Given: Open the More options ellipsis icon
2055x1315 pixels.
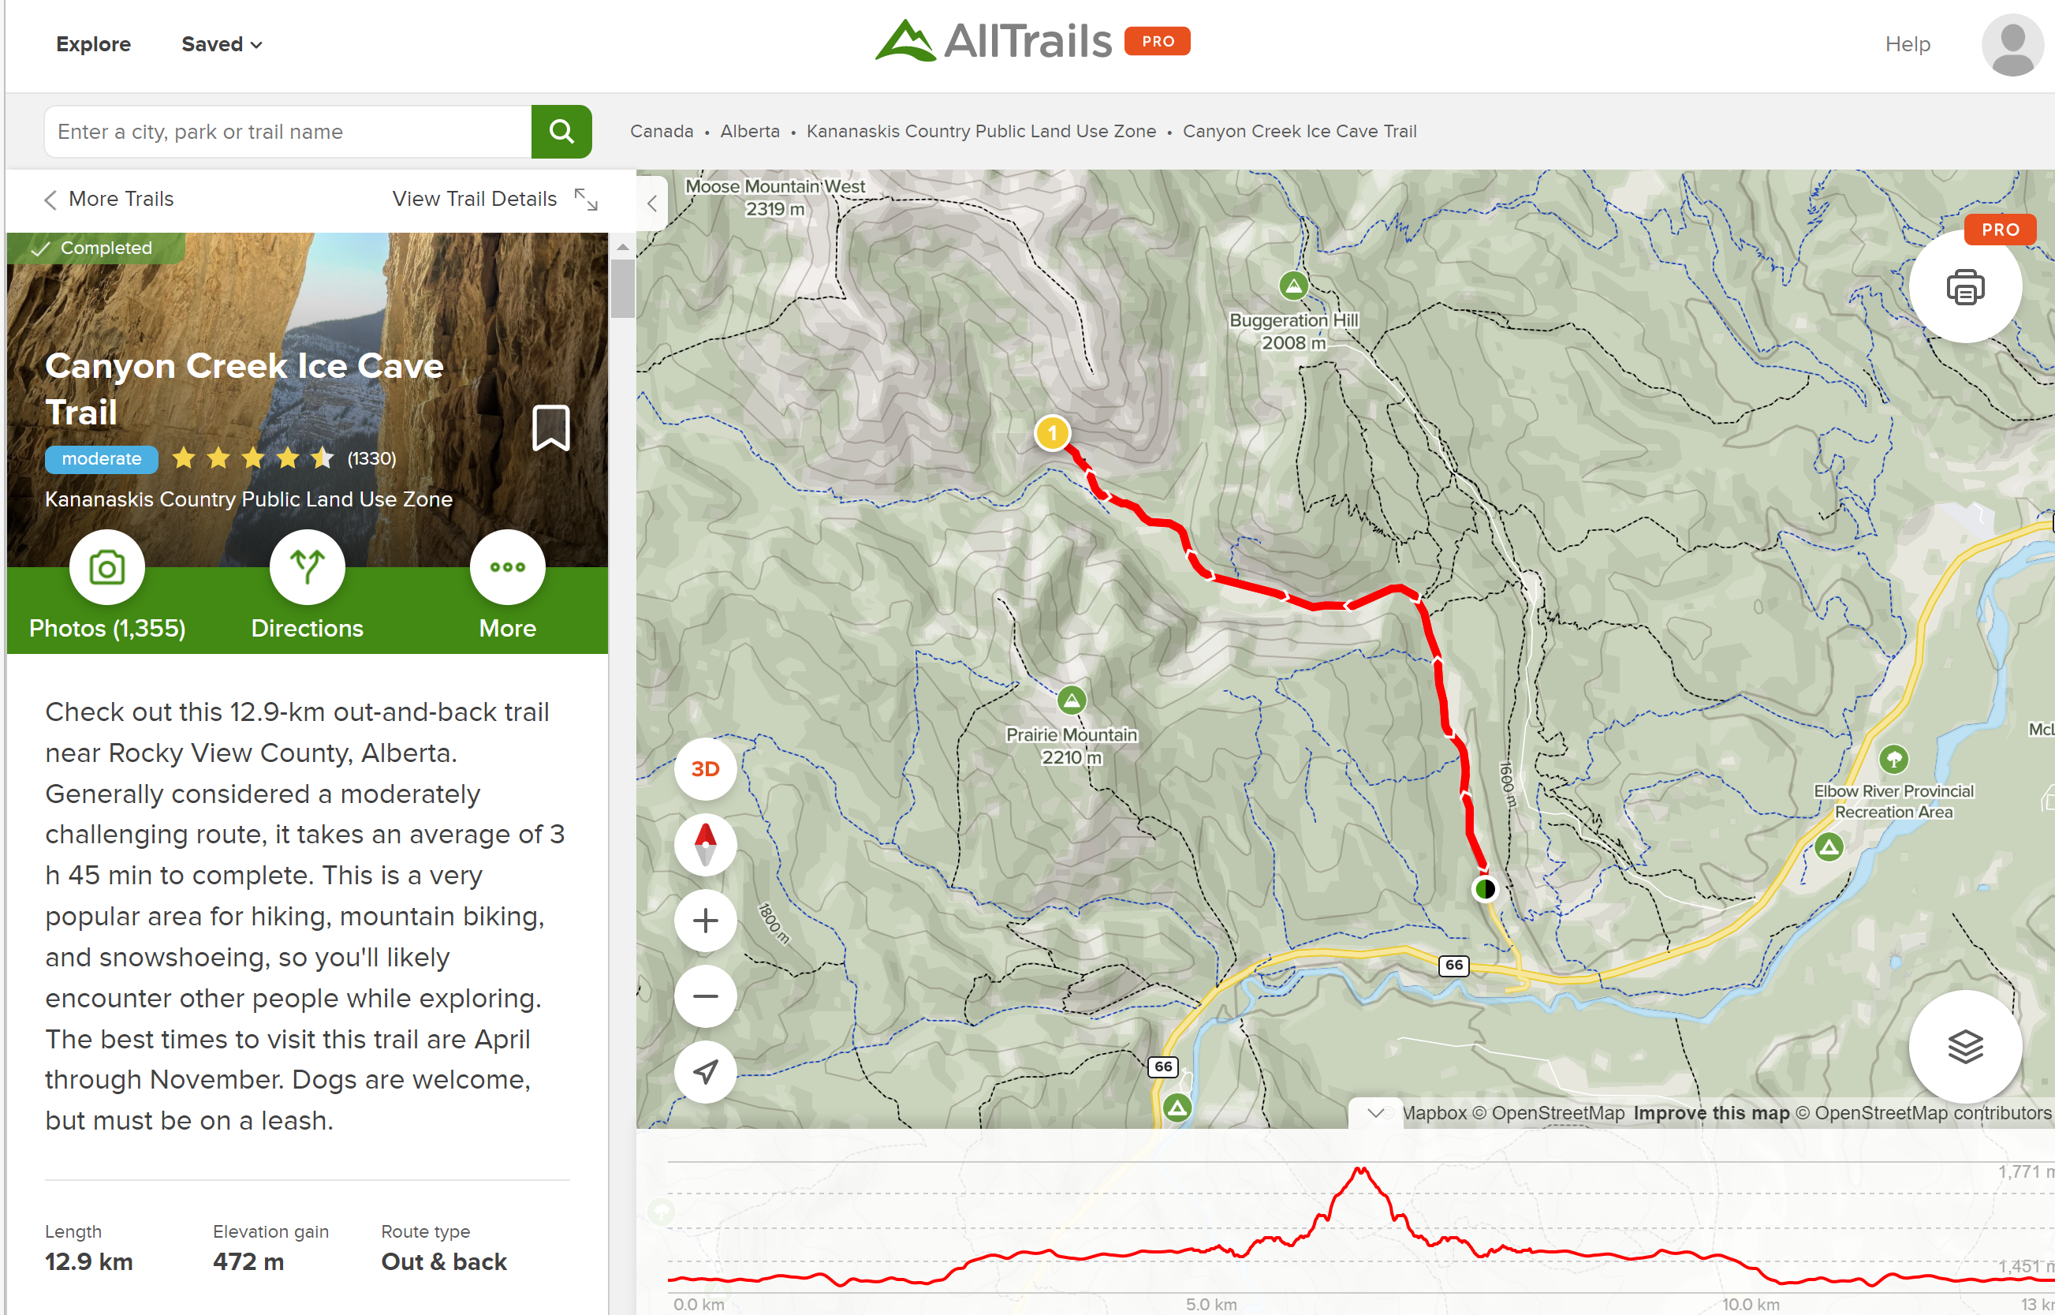Looking at the screenshot, I should 507,568.
